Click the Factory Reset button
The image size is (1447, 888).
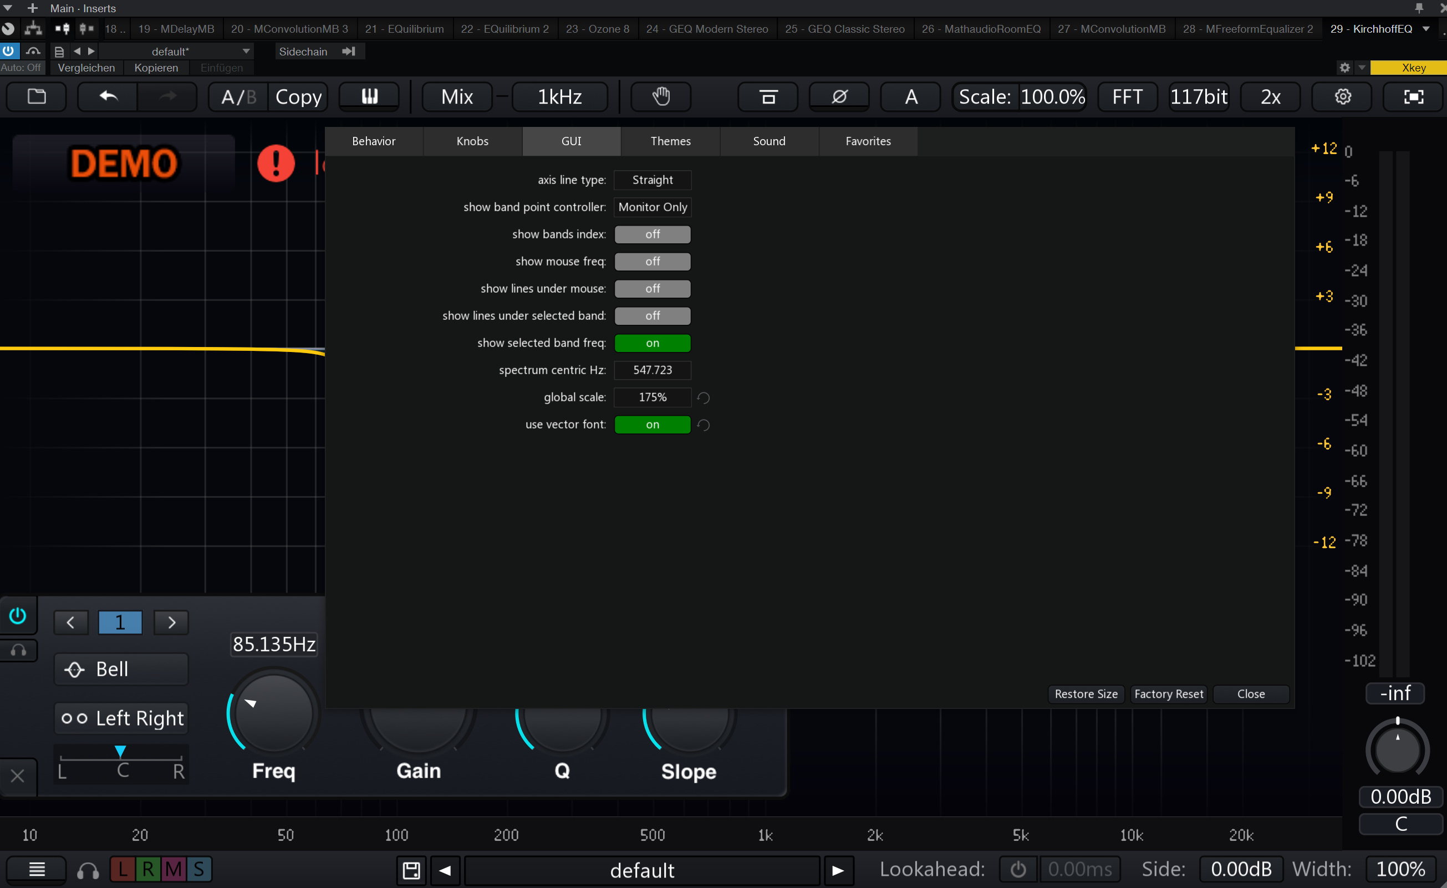[x=1168, y=693]
